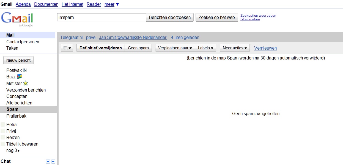Open the Privé label

[x=11, y=131]
